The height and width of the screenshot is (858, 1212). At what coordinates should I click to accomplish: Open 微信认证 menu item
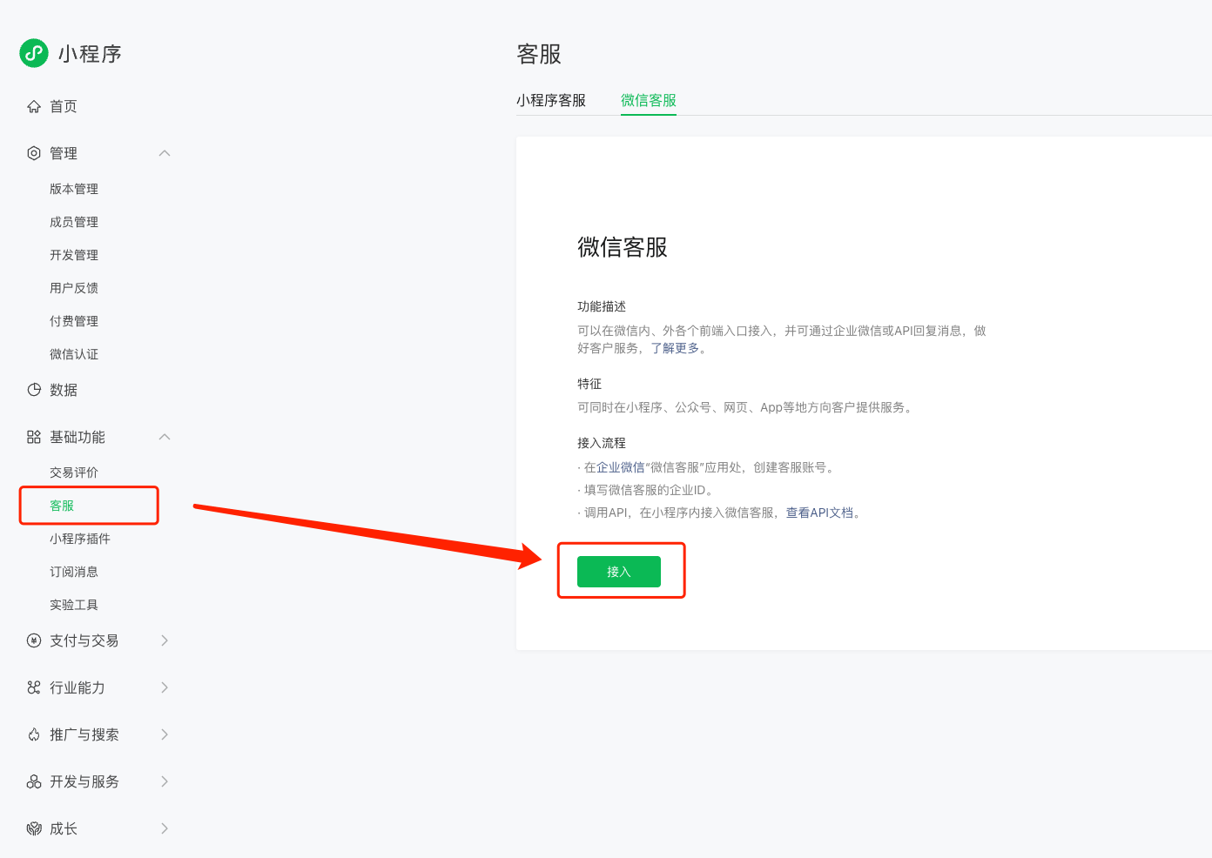click(74, 354)
